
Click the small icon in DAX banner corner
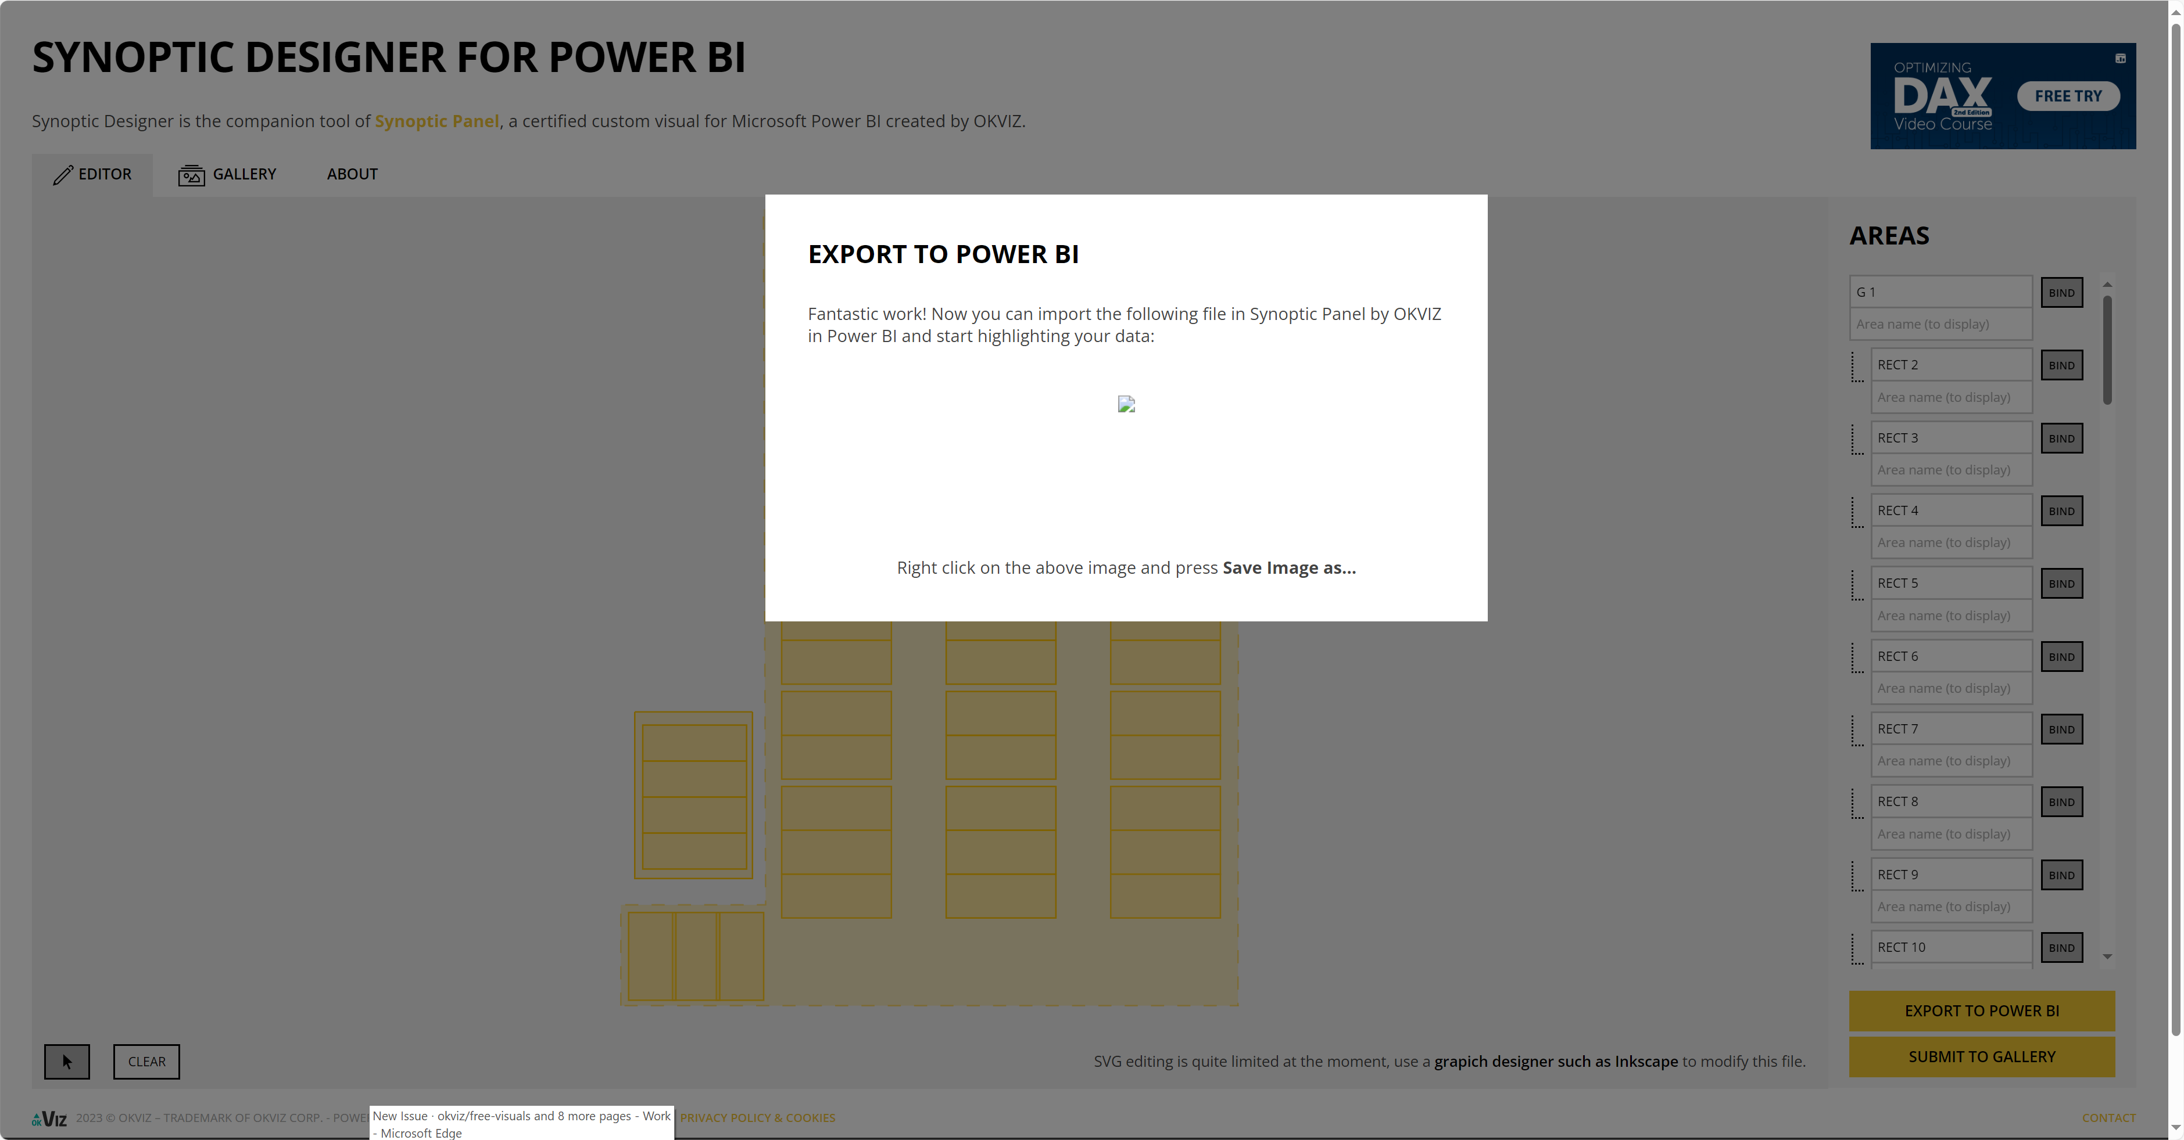[x=2122, y=59]
